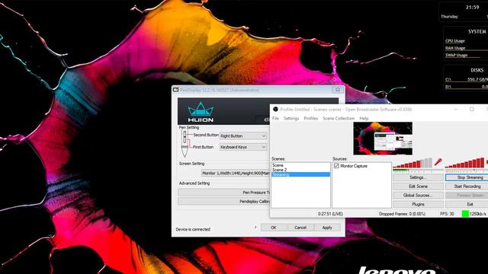Open the Help menu in OBS
This screenshot has width=488, height=274.
point(364,119)
